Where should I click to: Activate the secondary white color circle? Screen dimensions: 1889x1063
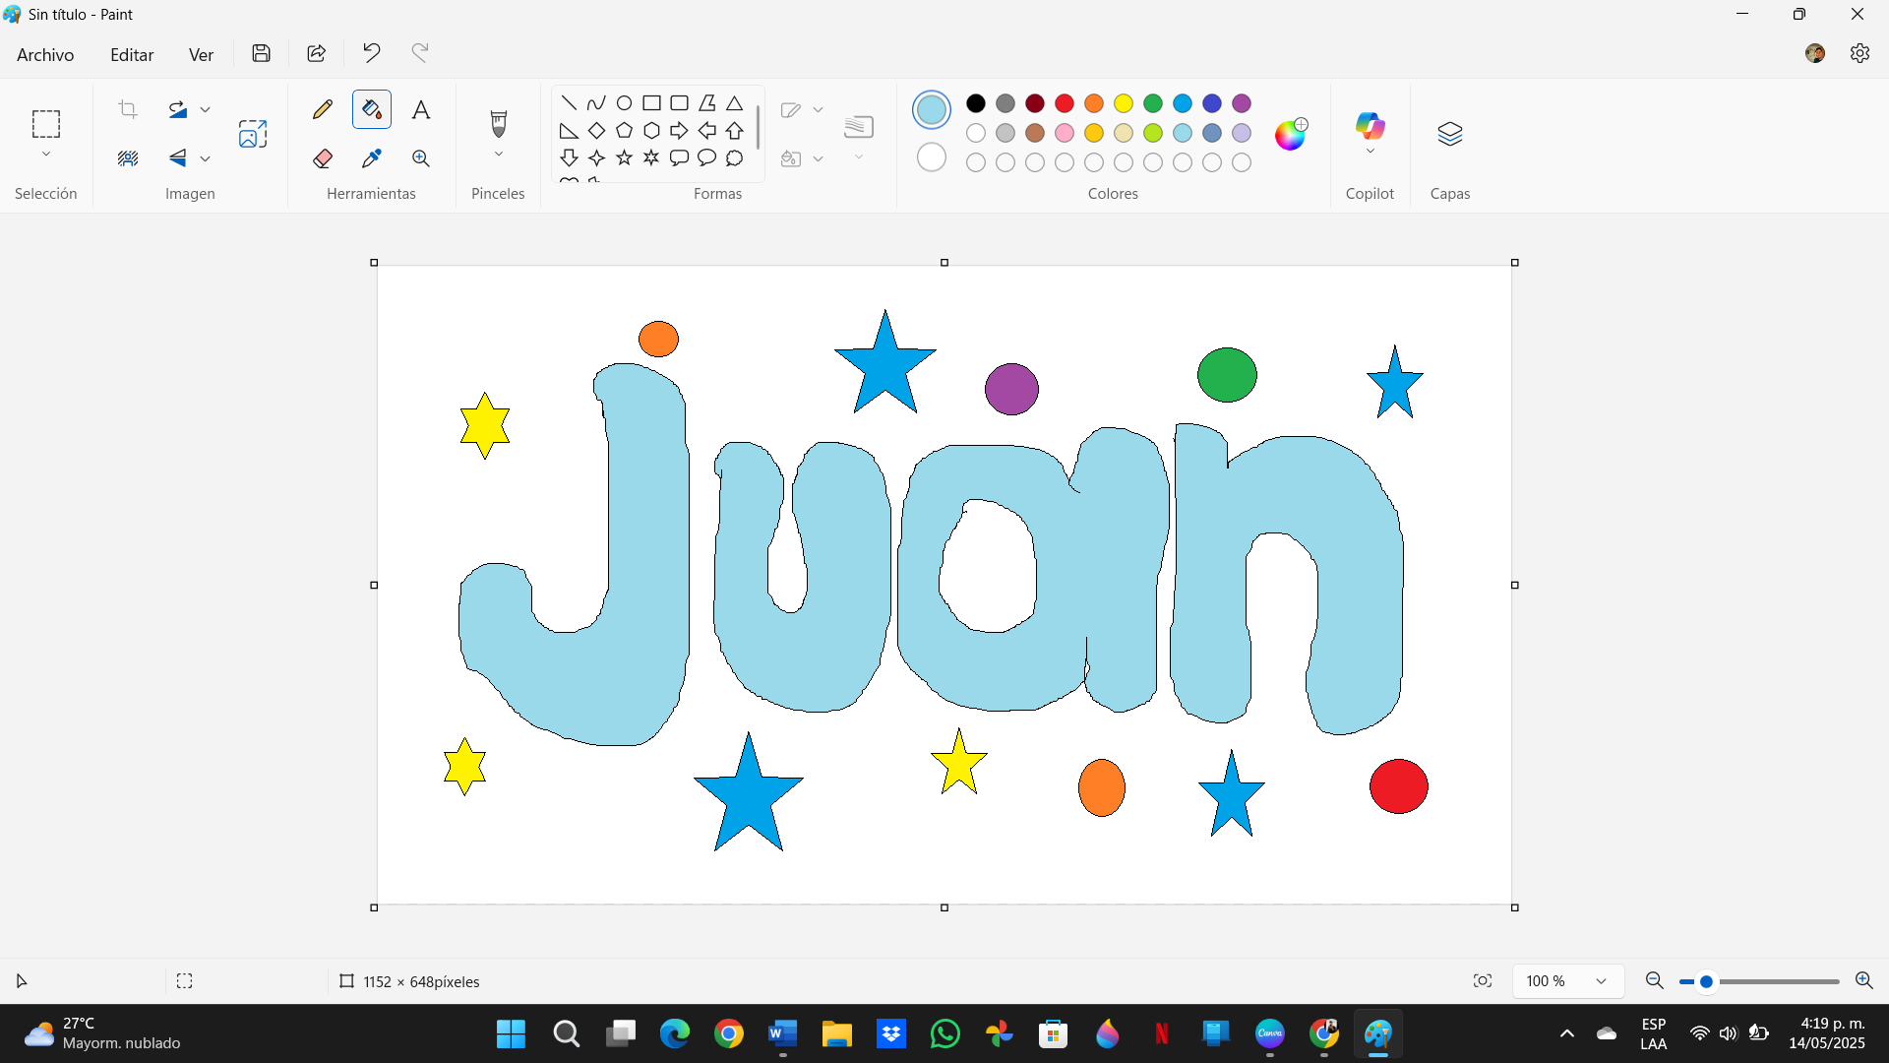[932, 157]
